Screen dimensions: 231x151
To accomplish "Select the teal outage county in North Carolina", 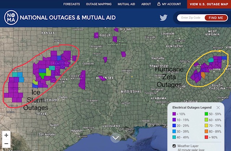I will (211, 60).
